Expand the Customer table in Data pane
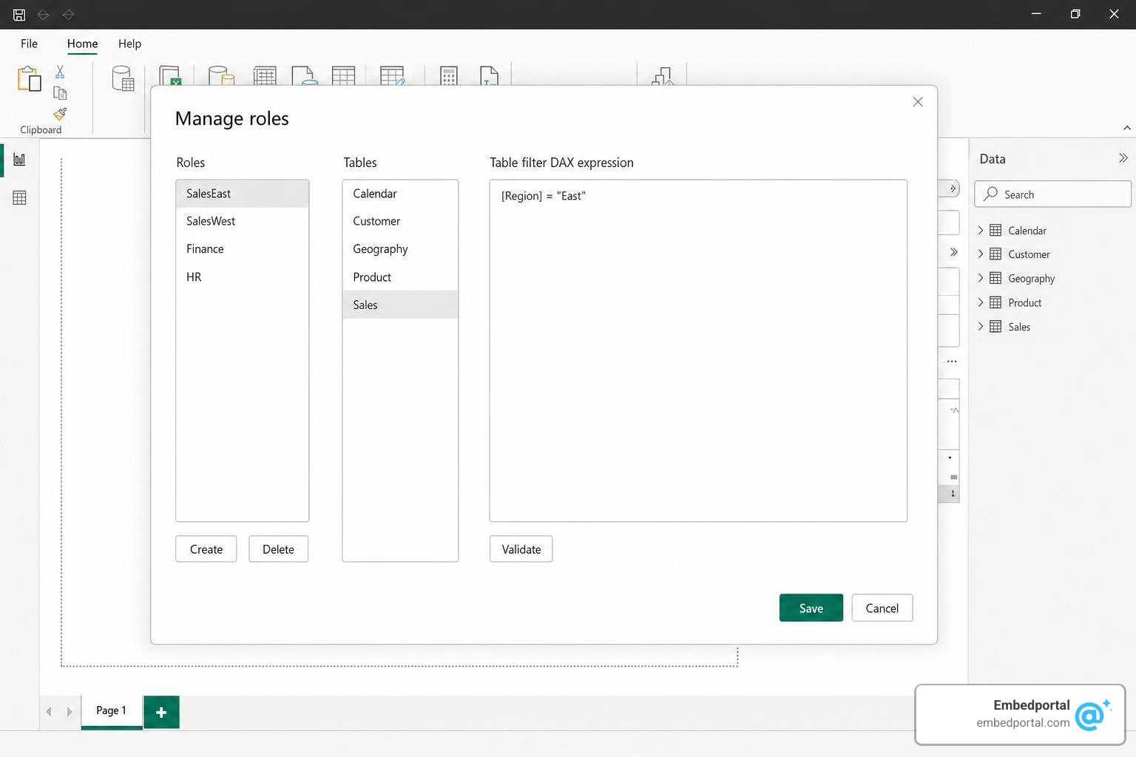This screenshot has width=1136, height=757. coord(981,254)
